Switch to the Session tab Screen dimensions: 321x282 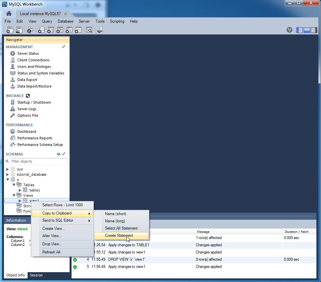click(36, 275)
